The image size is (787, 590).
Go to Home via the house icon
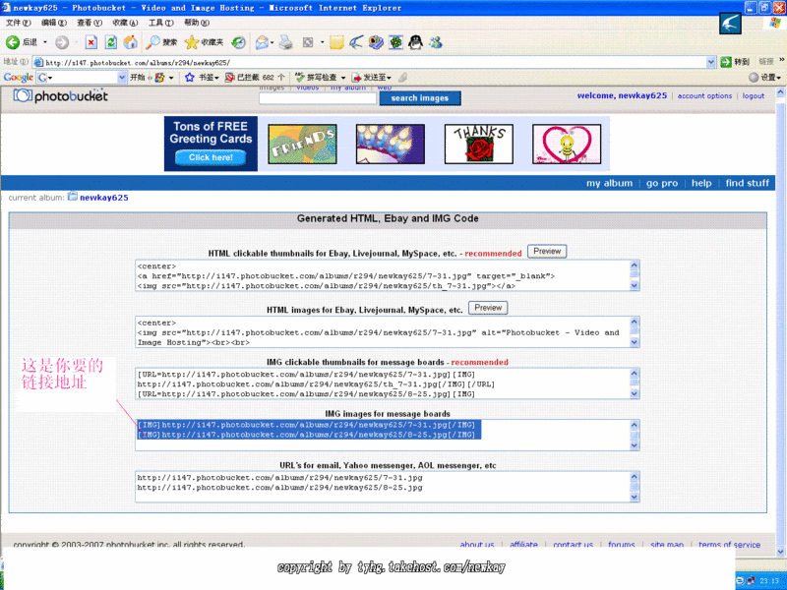tap(131, 42)
